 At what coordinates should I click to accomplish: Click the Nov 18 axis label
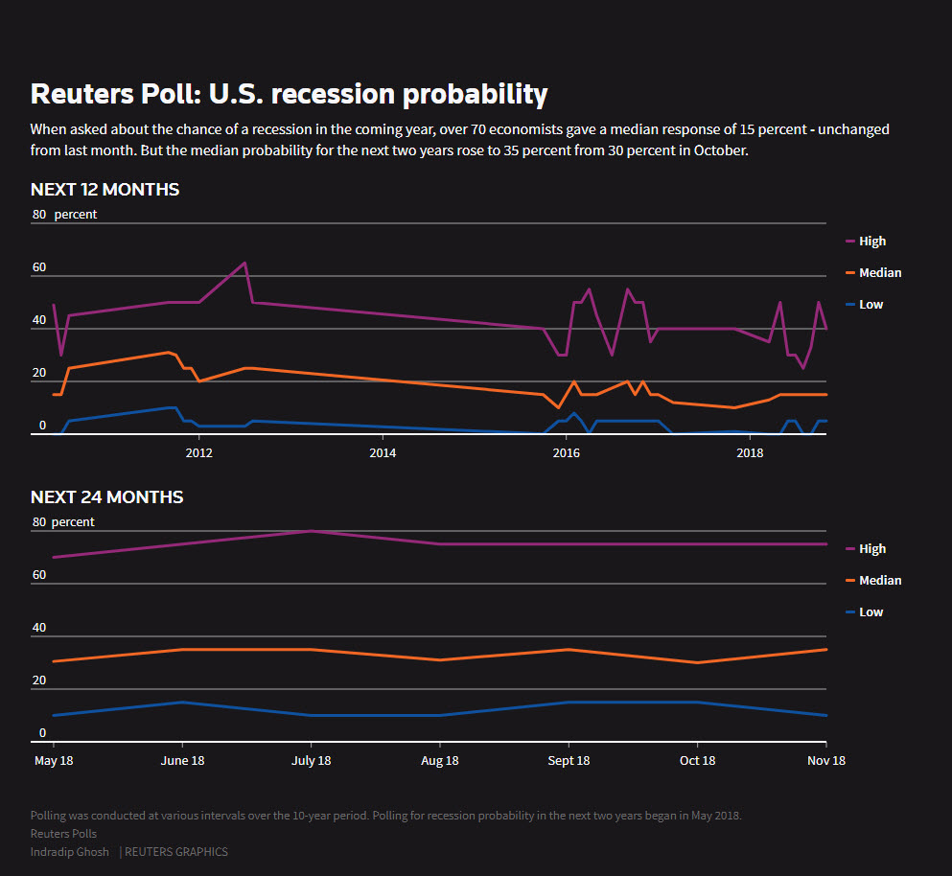(825, 761)
